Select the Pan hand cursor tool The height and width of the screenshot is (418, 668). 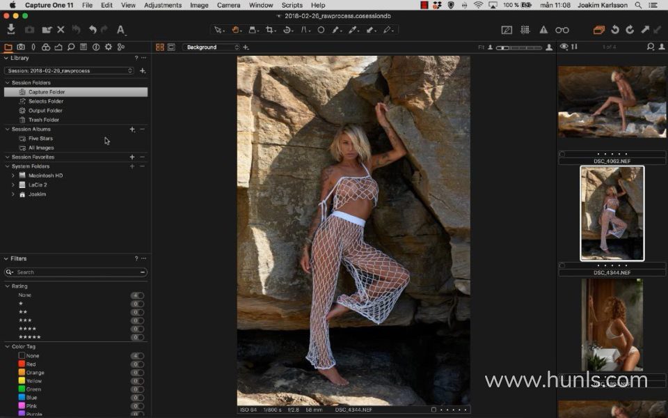237,30
